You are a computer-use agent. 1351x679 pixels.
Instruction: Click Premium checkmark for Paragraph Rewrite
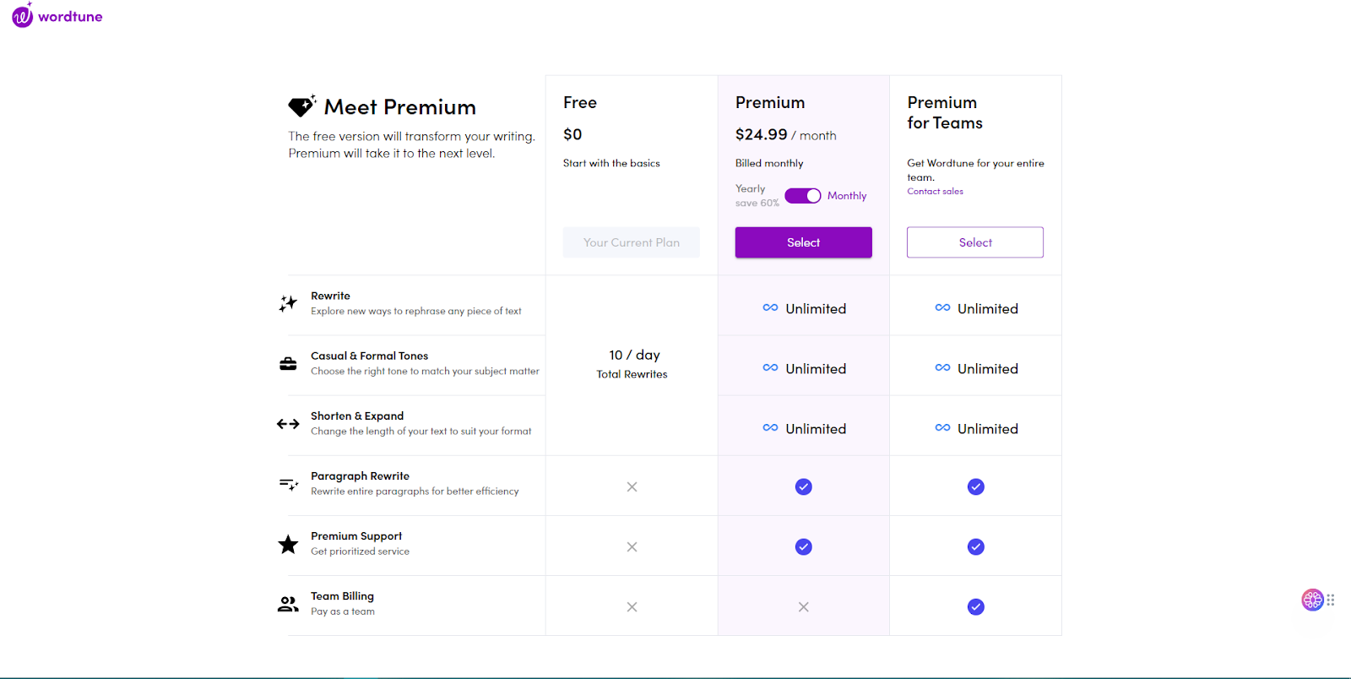[804, 486]
